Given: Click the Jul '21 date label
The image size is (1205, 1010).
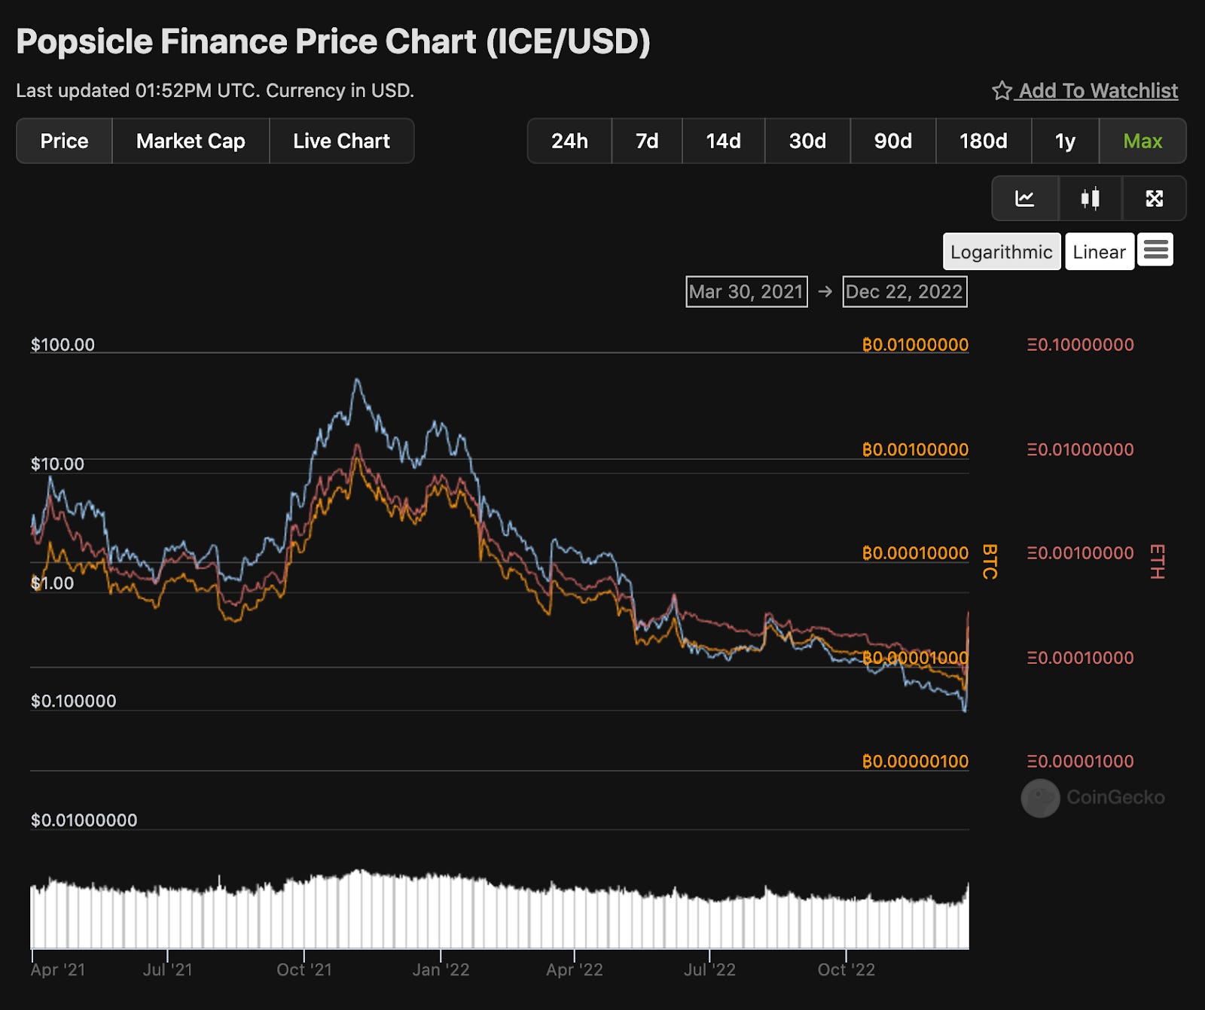Looking at the screenshot, I should point(167,970).
